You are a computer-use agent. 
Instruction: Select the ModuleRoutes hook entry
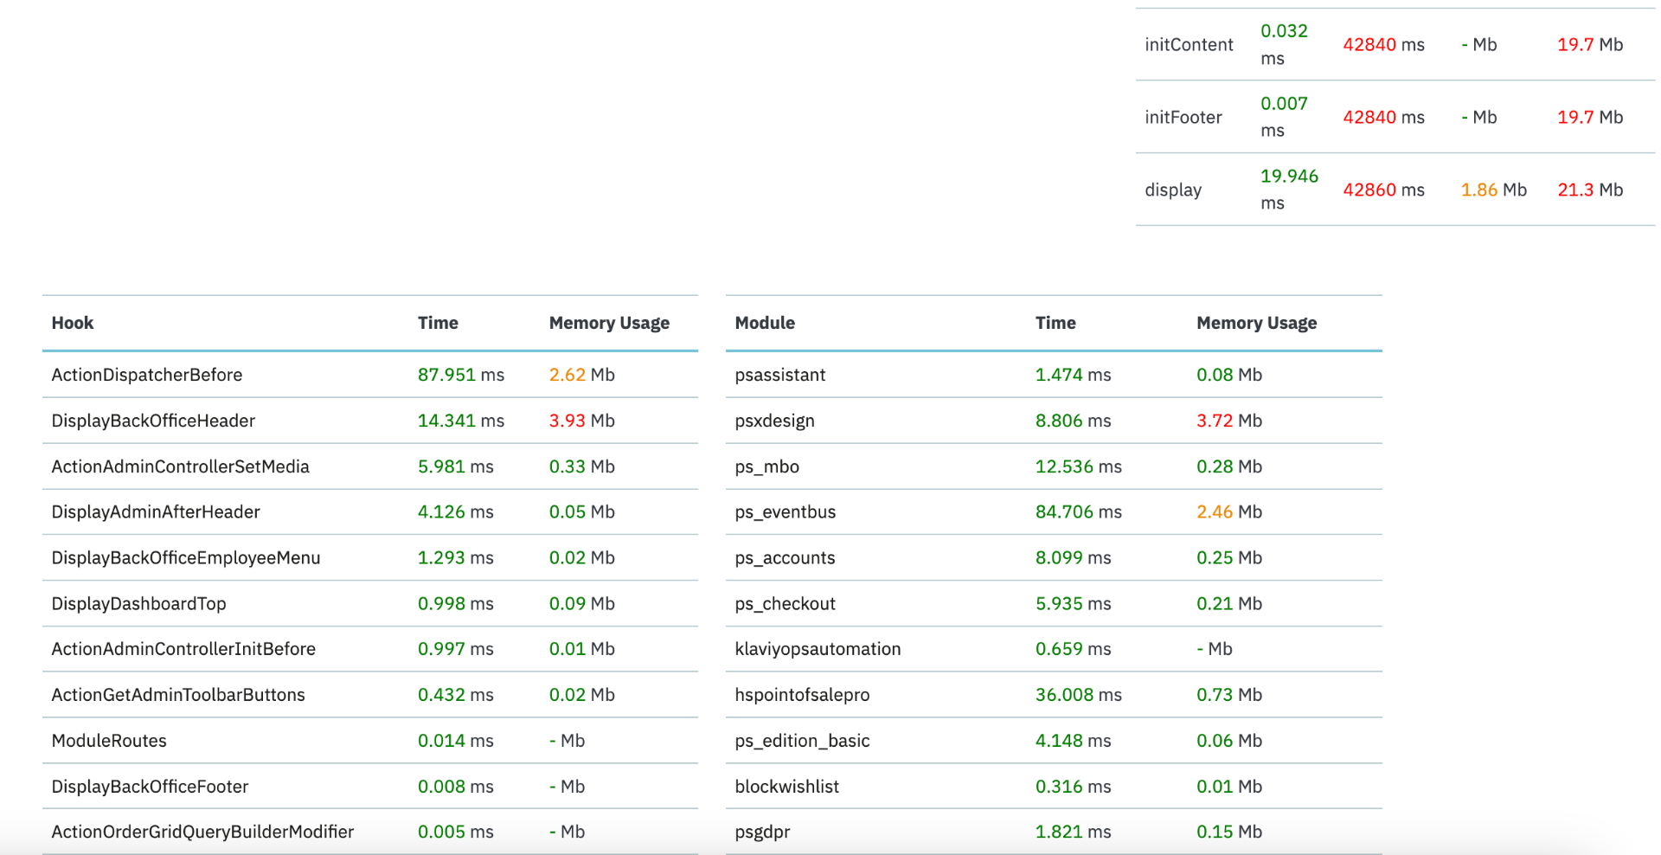(x=109, y=741)
